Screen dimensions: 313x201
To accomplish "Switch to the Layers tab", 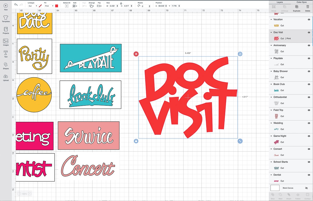I will (x=280, y=2).
